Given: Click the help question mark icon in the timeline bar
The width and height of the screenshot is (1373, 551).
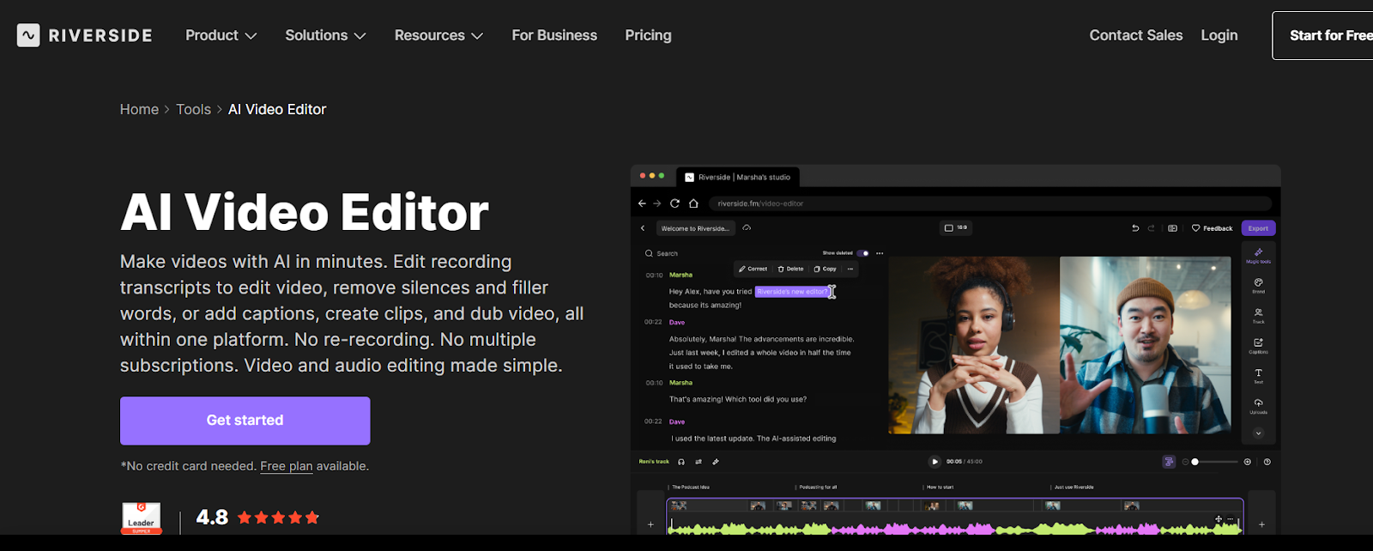Looking at the screenshot, I should 1267,462.
